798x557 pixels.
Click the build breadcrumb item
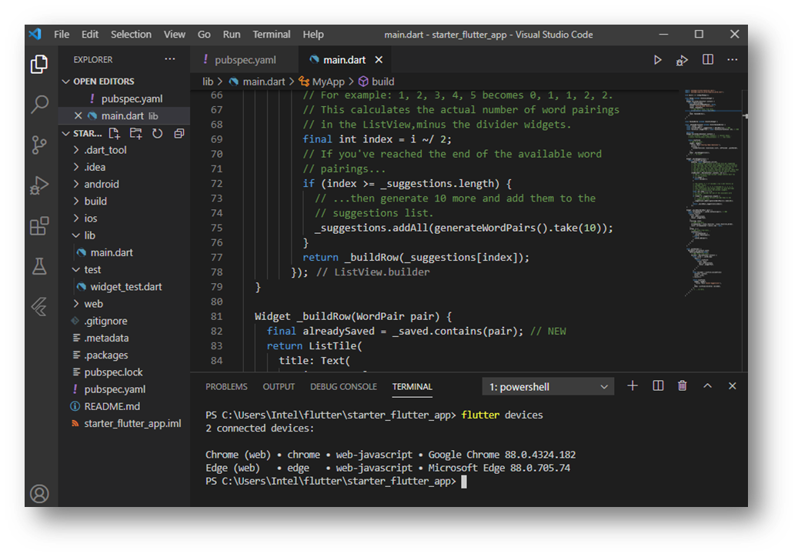(x=382, y=82)
